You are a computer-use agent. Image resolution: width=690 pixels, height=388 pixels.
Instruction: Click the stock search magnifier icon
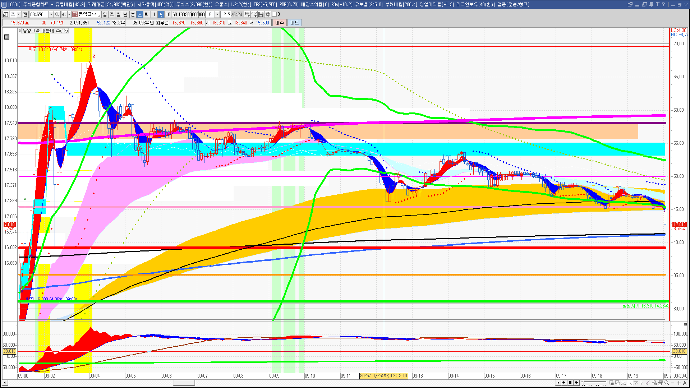(57, 14)
